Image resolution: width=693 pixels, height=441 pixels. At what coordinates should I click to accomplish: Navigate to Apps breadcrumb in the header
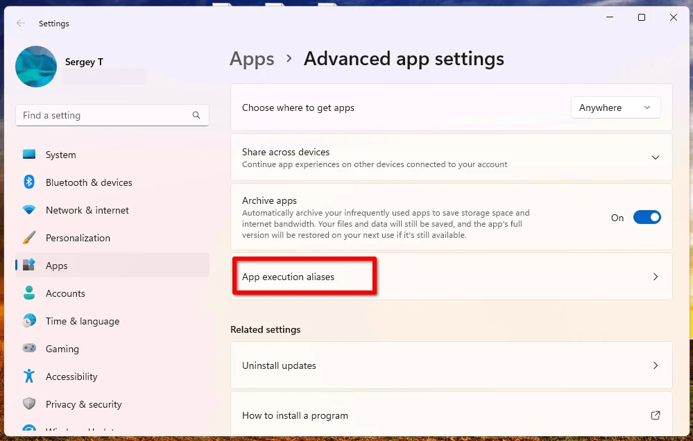pos(252,59)
